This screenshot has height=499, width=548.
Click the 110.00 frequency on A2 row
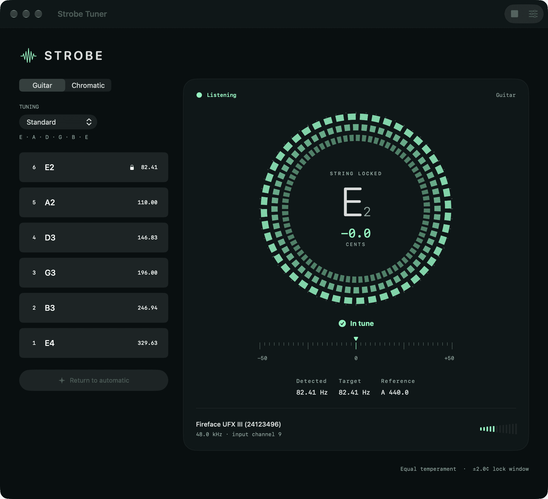[147, 202]
